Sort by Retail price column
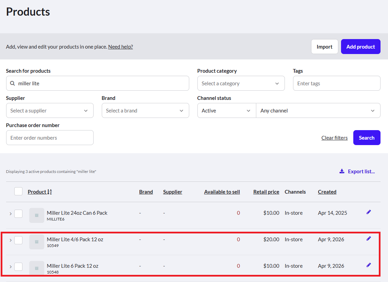This screenshot has width=388, height=282. tap(266, 192)
